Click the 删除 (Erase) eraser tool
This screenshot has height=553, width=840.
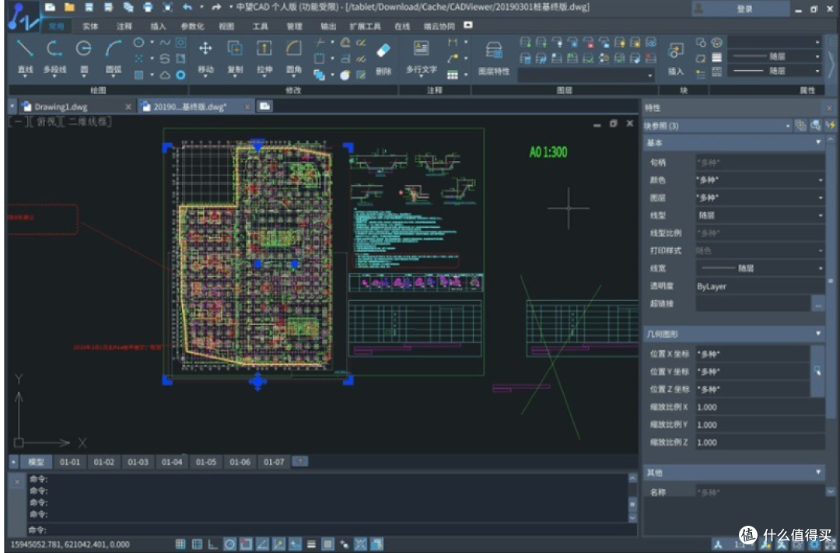point(383,58)
